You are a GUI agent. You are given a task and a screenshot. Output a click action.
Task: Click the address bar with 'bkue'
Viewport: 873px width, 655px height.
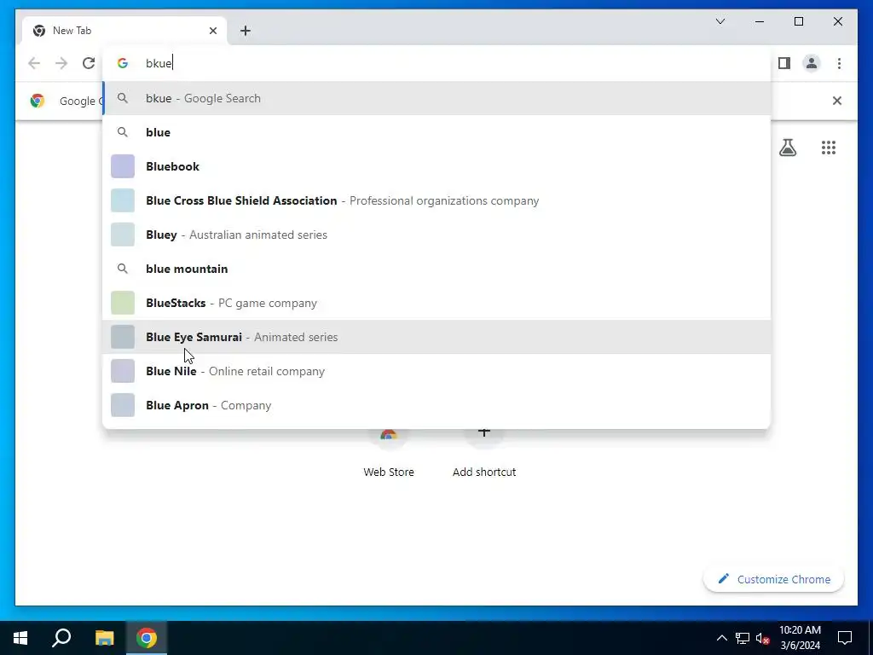436,63
